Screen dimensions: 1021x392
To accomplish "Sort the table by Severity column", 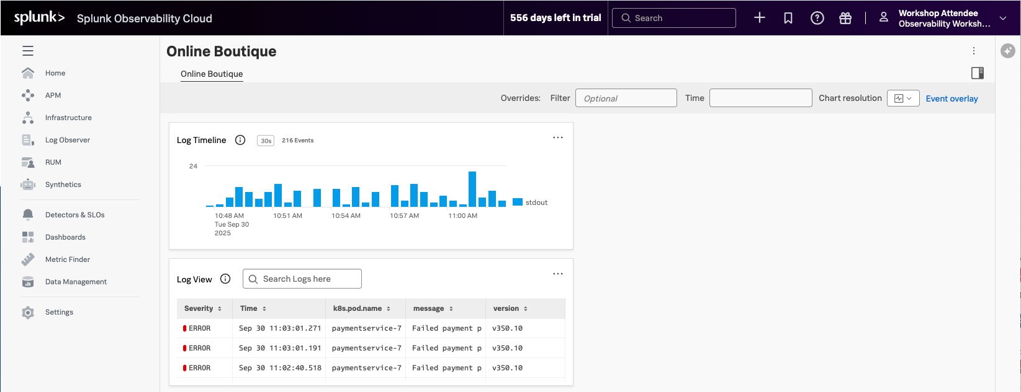I will (x=203, y=308).
